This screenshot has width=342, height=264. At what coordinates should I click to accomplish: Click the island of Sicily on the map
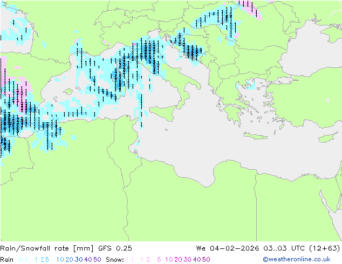pos(163,113)
